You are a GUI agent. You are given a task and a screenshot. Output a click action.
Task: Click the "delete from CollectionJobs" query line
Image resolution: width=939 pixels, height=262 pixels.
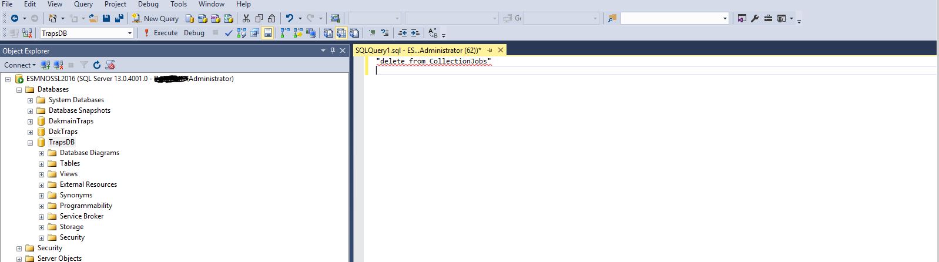pyautogui.click(x=434, y=61)
